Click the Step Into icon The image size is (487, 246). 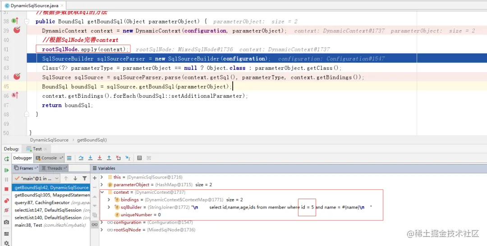click(90, 158)
